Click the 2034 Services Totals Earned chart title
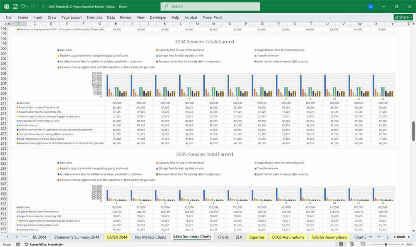The width and height of the screenshot is (416, 247). pos(204,42)
